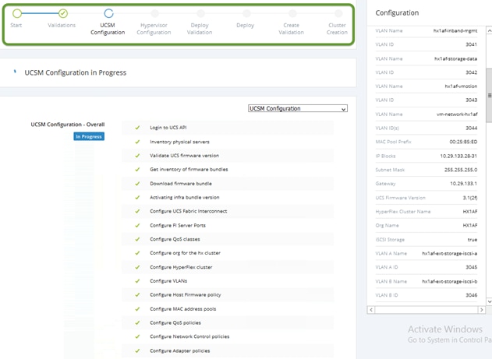Click check beside Configure org for the hx cluster
The height and width of the screenshot is (359, 492).
coord(137,253)
